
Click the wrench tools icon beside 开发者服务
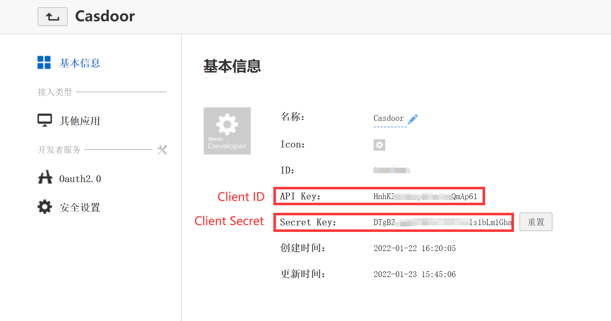click(x=162, y=150)
